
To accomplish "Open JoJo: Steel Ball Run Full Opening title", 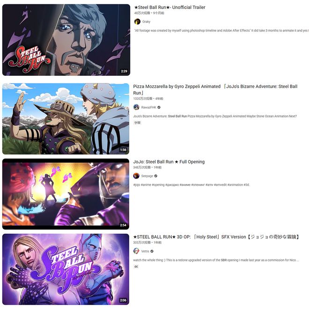I will [x=169, y=162].
